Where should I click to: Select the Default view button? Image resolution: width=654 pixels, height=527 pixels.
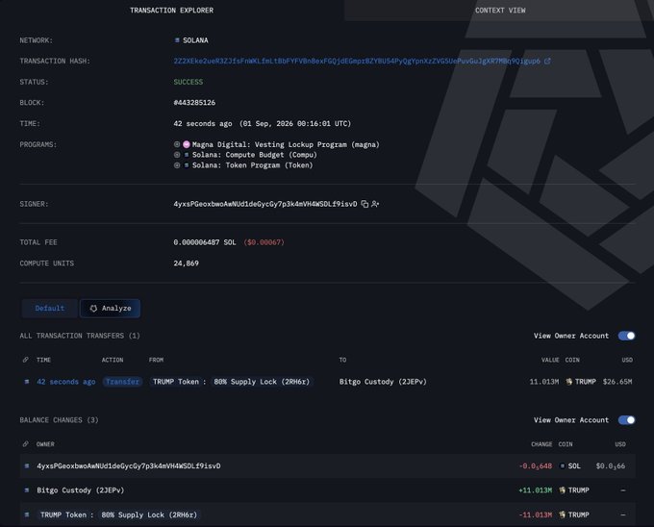(50, 308)
